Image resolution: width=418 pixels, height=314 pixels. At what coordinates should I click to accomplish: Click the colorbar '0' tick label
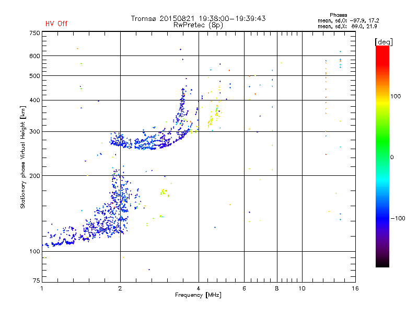(392, 158)
